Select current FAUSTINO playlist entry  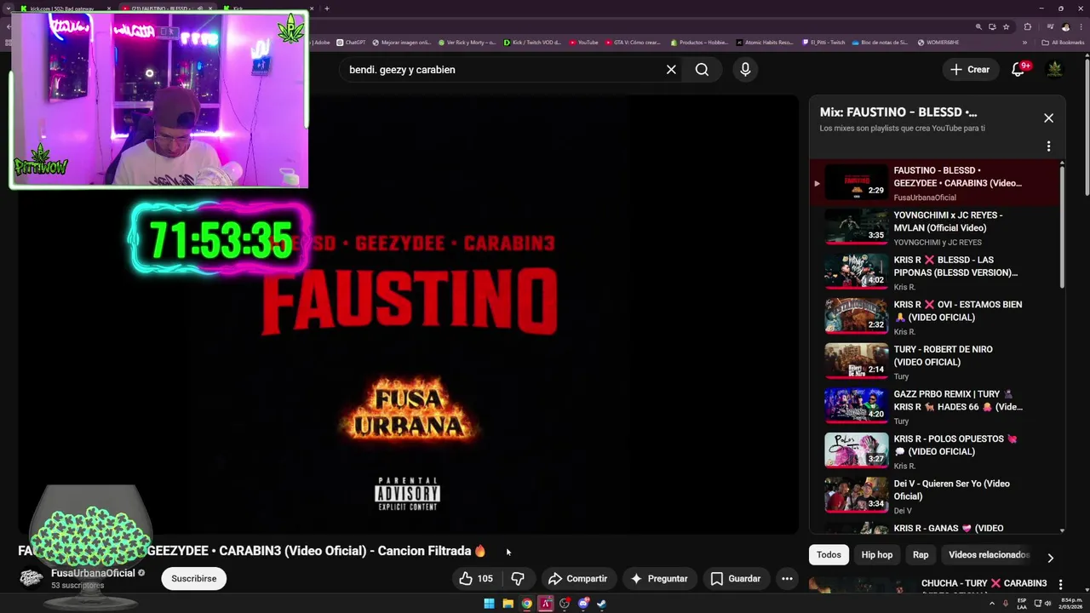pyautogui.click(x=934, y=182)
